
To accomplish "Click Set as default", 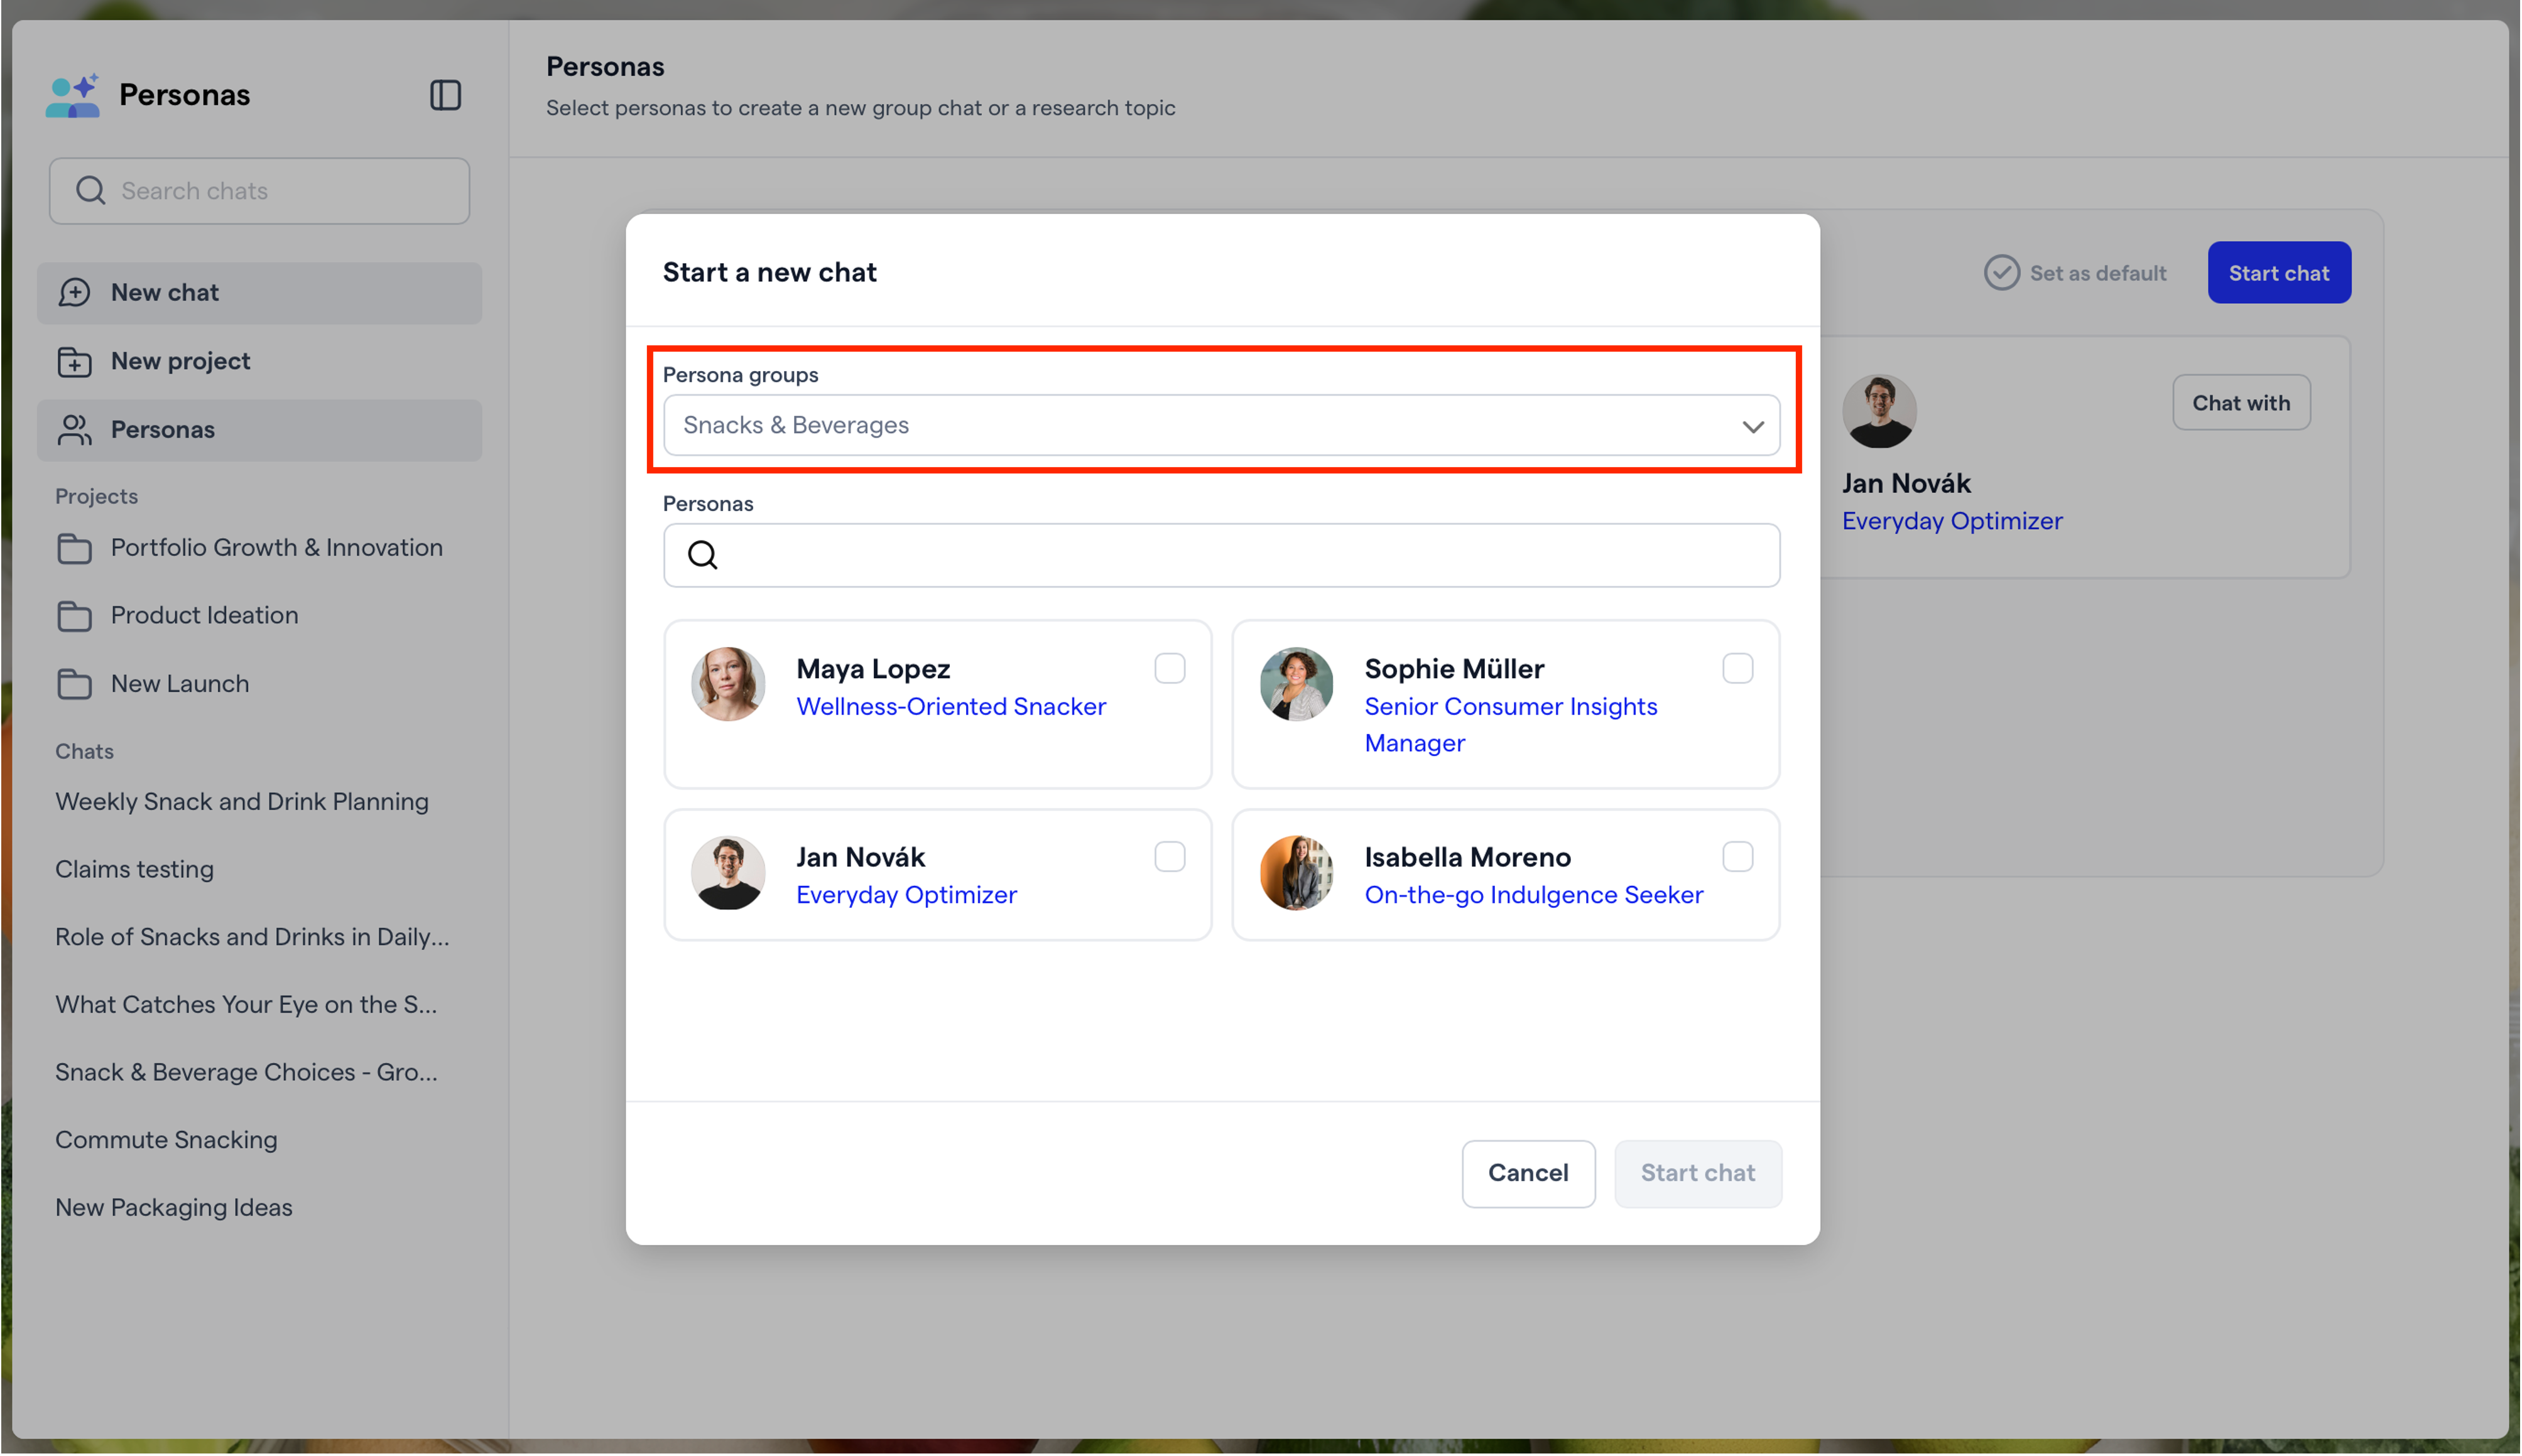I will 2075,273.
